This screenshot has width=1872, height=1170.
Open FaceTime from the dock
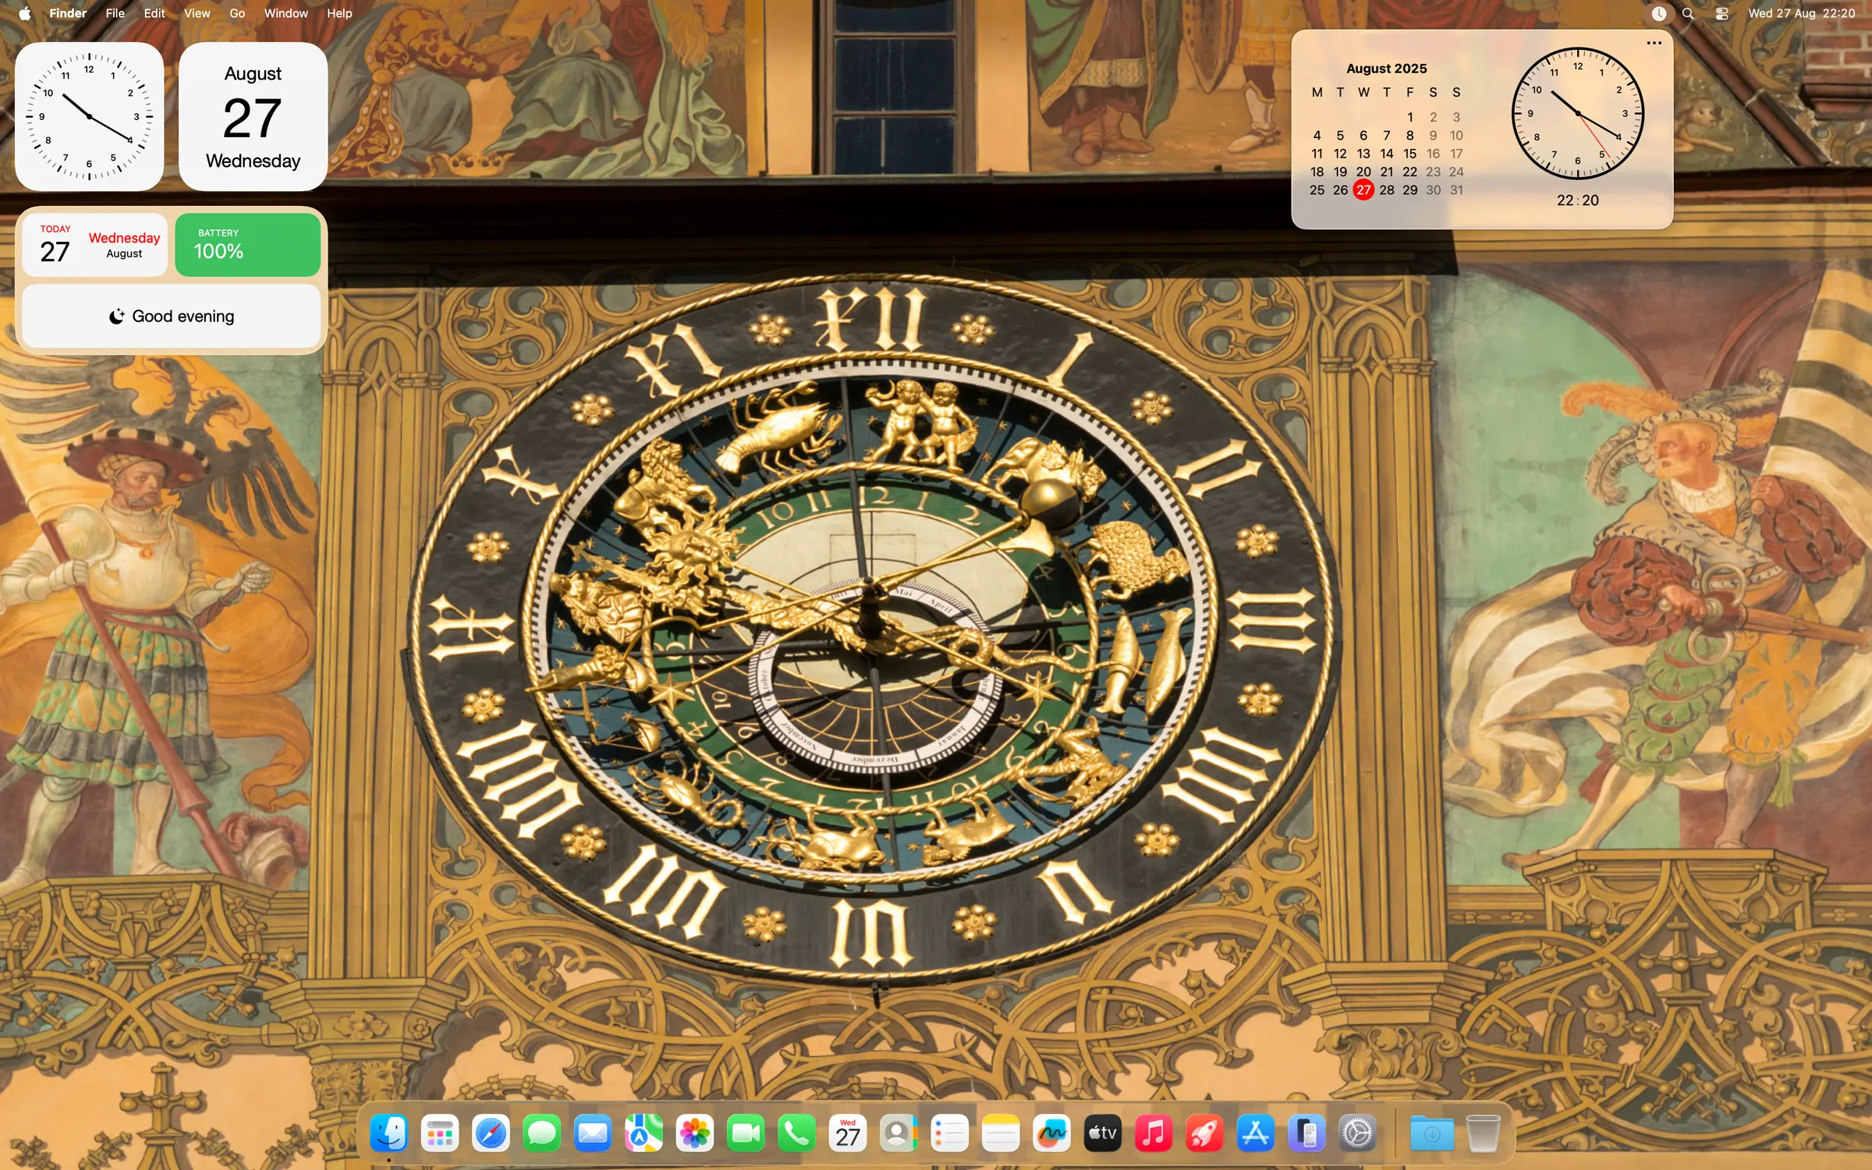[746, 1133]
